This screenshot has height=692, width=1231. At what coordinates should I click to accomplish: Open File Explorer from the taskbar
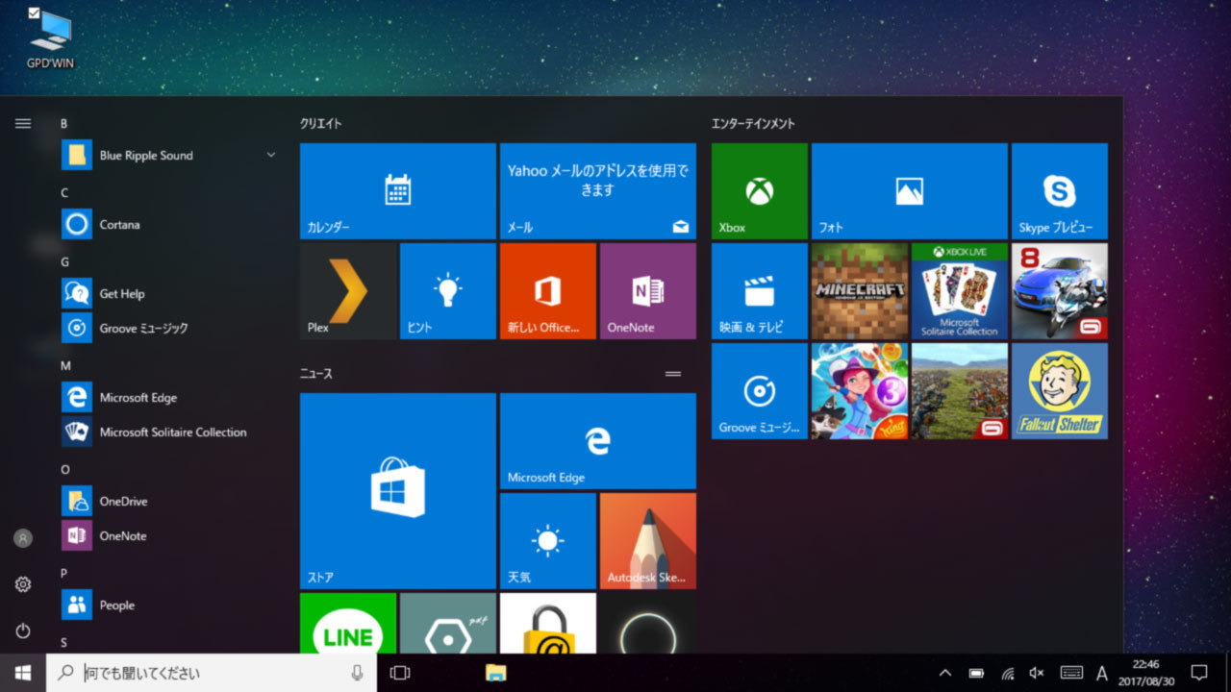495,673
